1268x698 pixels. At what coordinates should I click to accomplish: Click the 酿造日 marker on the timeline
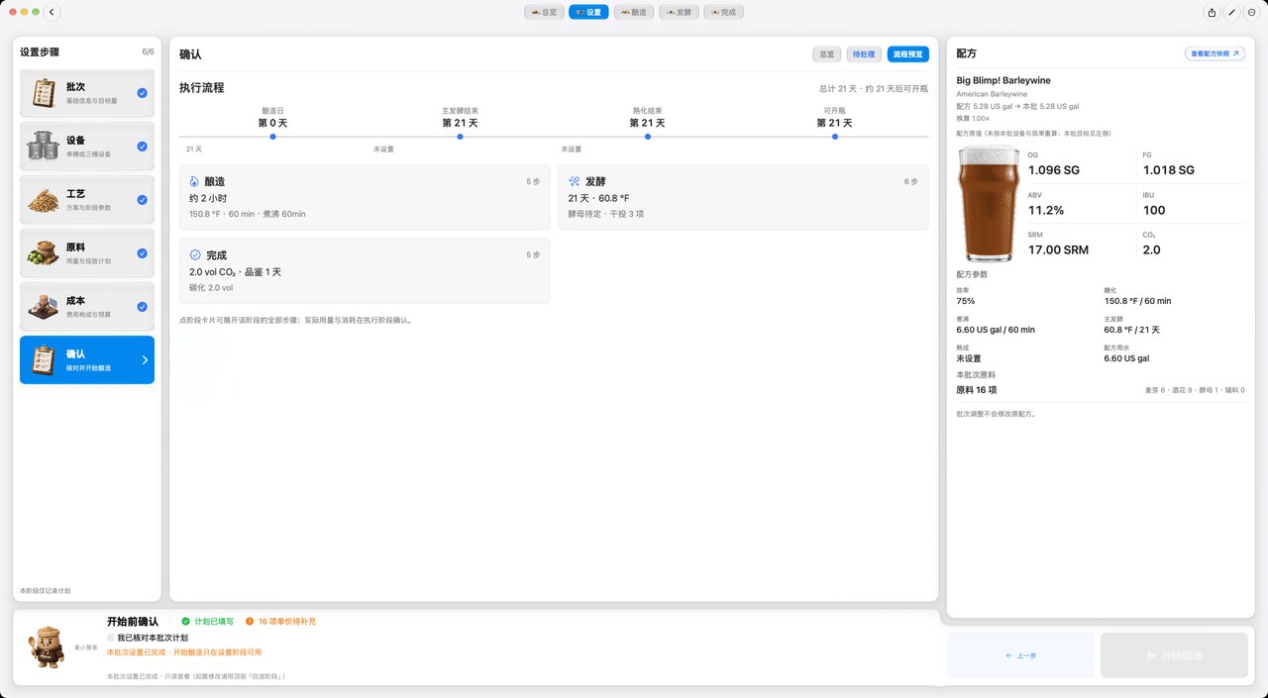[x=272, y=137]
